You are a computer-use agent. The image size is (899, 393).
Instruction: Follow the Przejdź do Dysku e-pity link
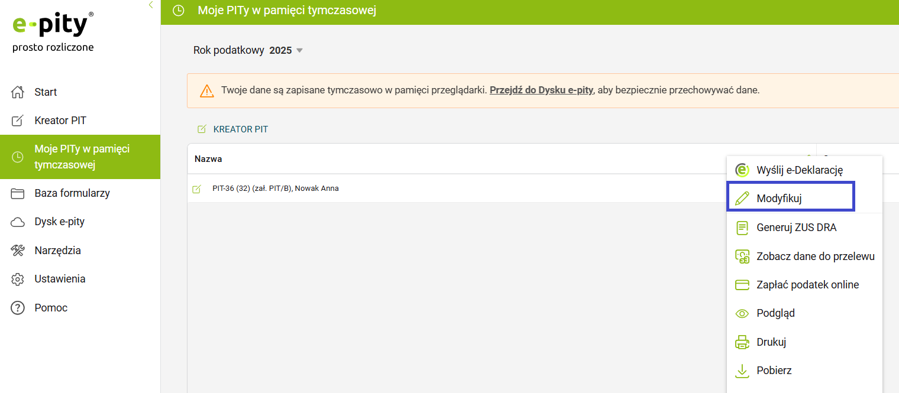541,90
